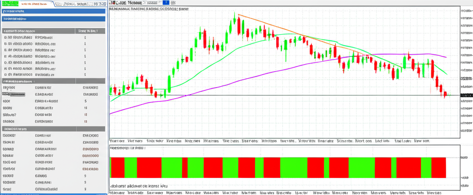473x195 pixels.
Task: Collapse the first blue header bar in left panel
Action: point(53,12)
